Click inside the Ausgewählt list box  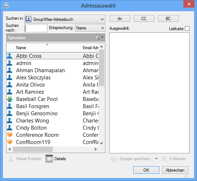point(149,93)
